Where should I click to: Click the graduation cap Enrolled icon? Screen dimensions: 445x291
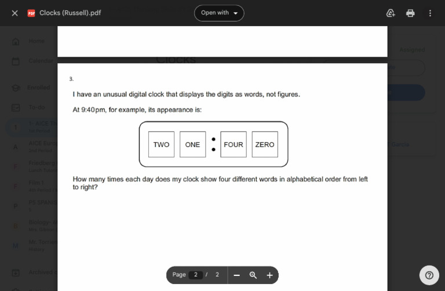click(x=16, y=88)
